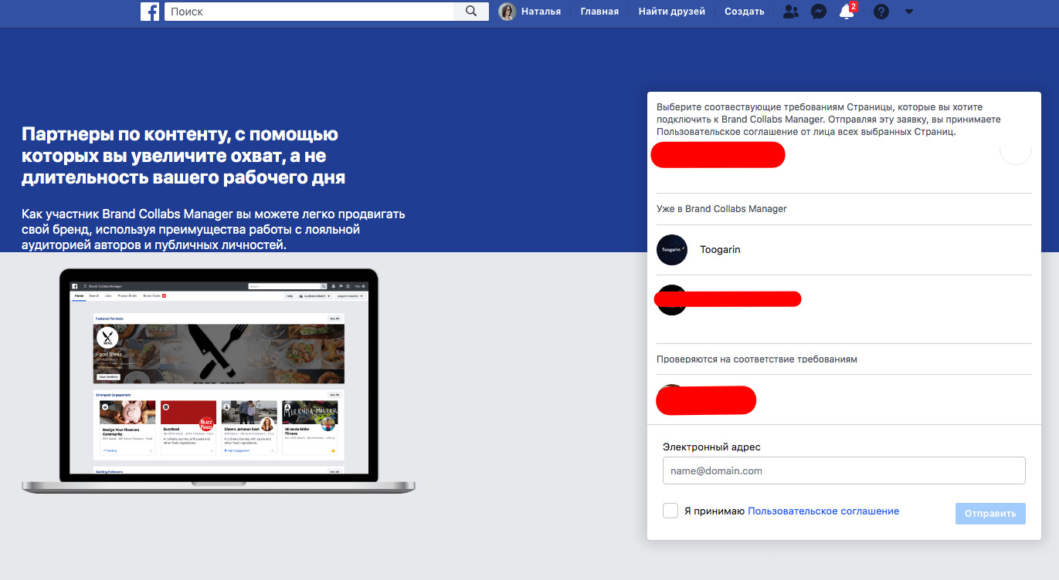Click the Уже в Brand Collabs Manager heading

click(722, 209)
